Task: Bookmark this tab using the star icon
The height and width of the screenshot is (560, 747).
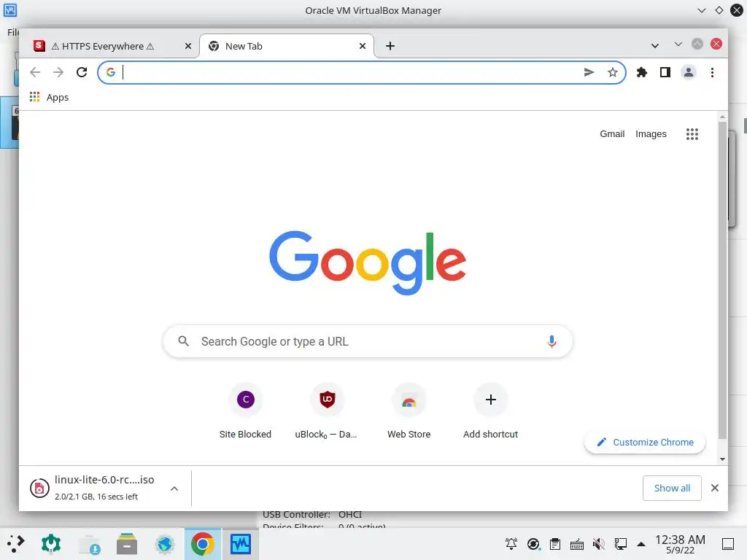Action: [613, 72]
